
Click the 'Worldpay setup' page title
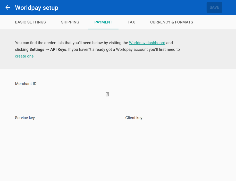[x=37, y=7]
